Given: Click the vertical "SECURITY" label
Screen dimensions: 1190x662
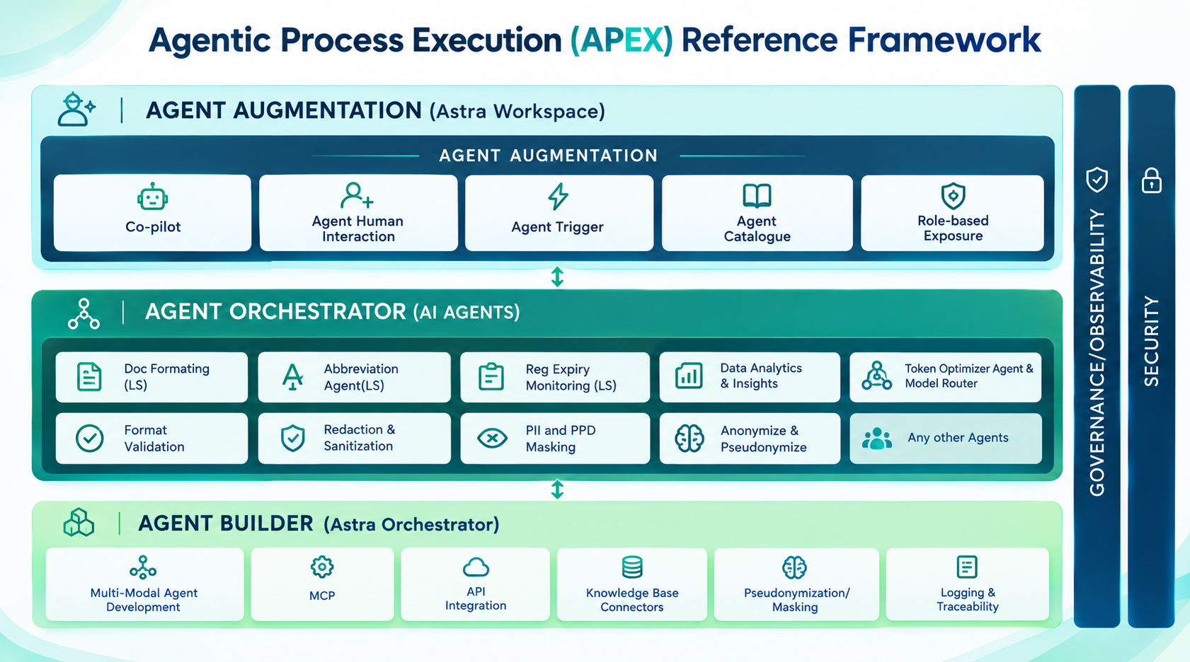Looking at the screenshot, I should 1152,341.
